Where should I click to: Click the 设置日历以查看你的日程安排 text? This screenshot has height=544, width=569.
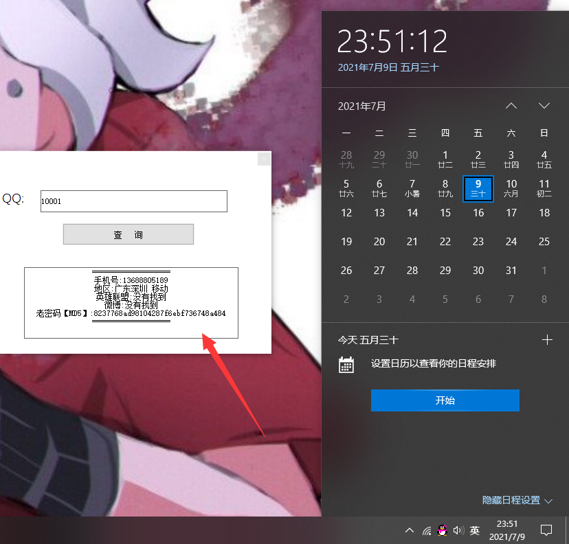click(434, 364)
